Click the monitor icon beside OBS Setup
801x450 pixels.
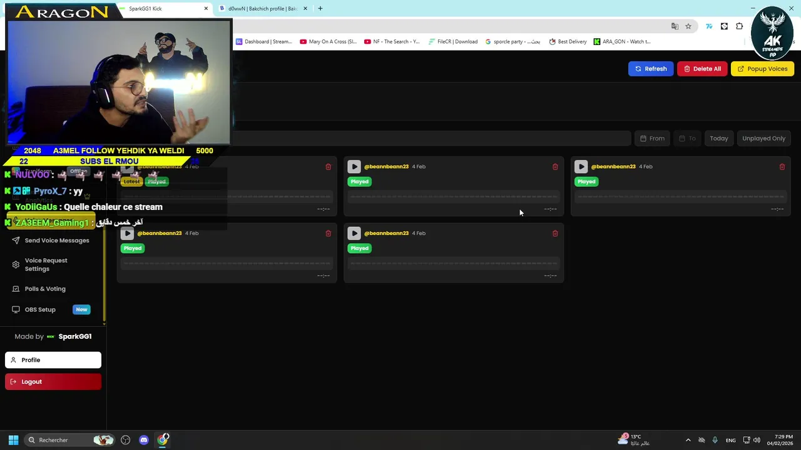pos(16,309)
